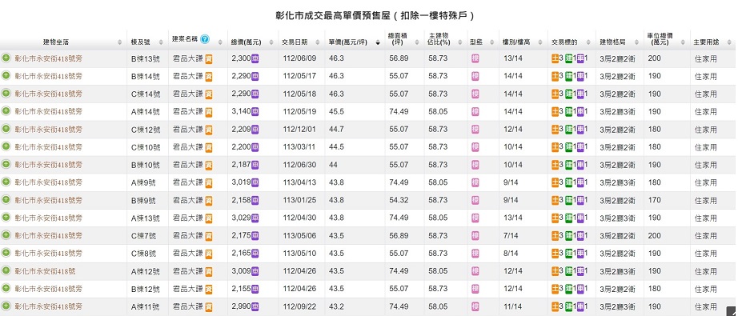The image size is (738, 316).
Task: Click the green 建 building icon in B棟14號 row
Action: tap(568, 76)
